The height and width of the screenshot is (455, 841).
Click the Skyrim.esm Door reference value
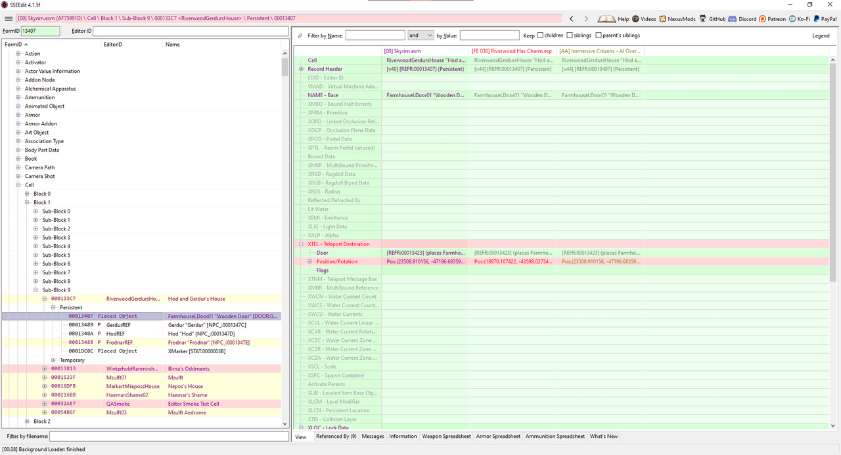coord(425,253)
